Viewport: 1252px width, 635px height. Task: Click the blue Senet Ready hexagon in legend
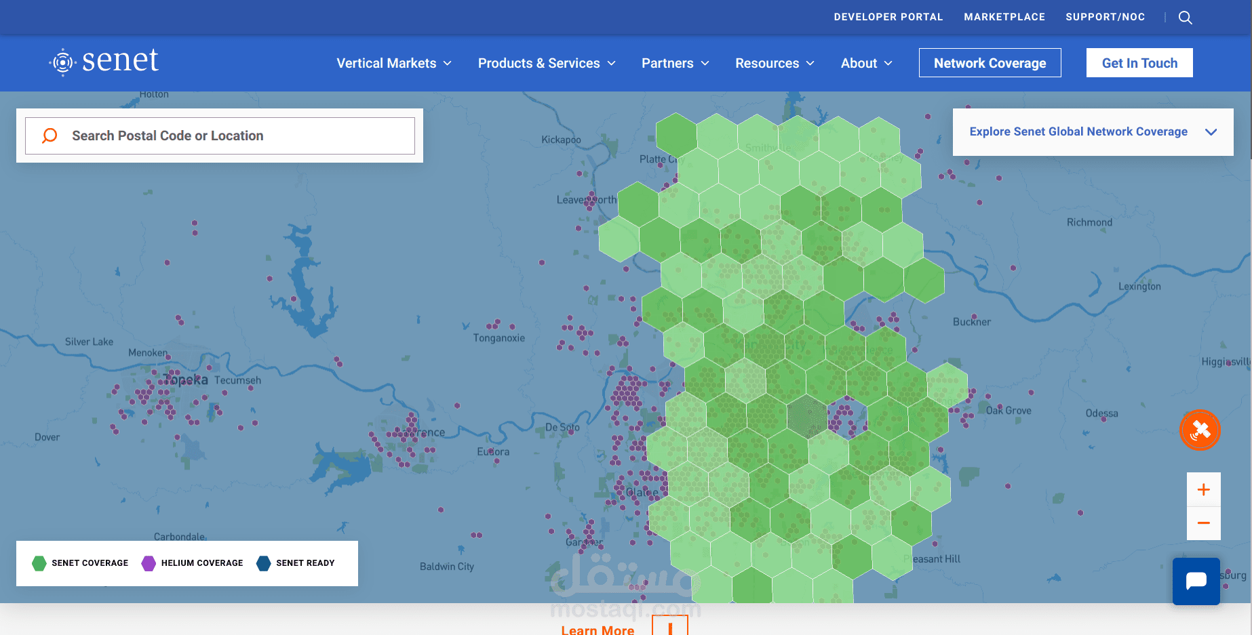[x=264, y=563]
